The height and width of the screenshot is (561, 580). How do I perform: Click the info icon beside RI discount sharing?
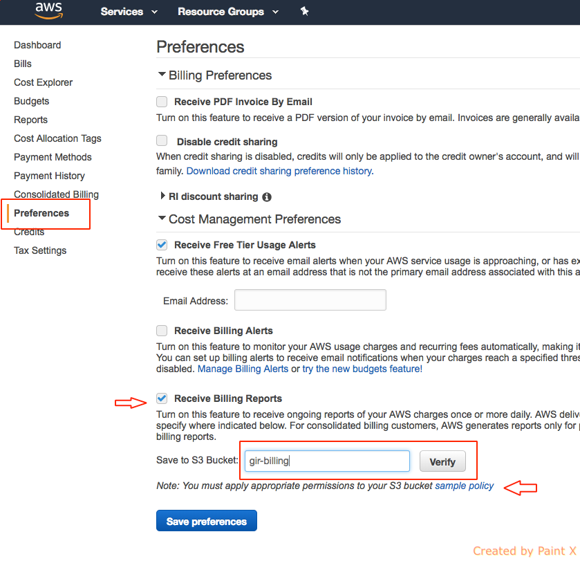pyautogui.click(x=267, y=196)
